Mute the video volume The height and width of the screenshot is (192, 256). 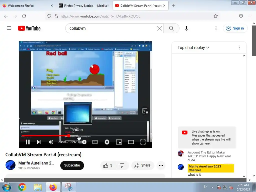click(x=51, y=142)
